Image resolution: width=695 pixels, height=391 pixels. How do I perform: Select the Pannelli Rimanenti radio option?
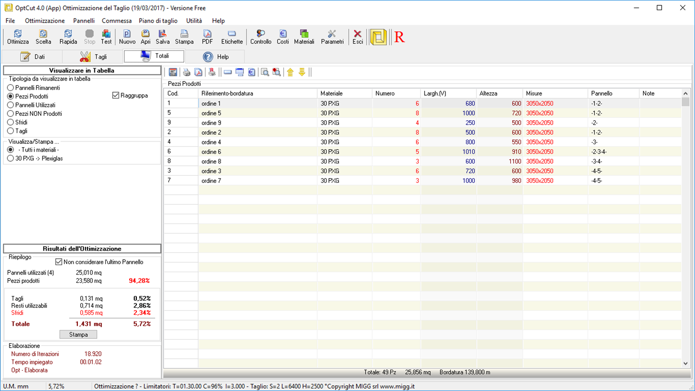click(x=11, y=88)
